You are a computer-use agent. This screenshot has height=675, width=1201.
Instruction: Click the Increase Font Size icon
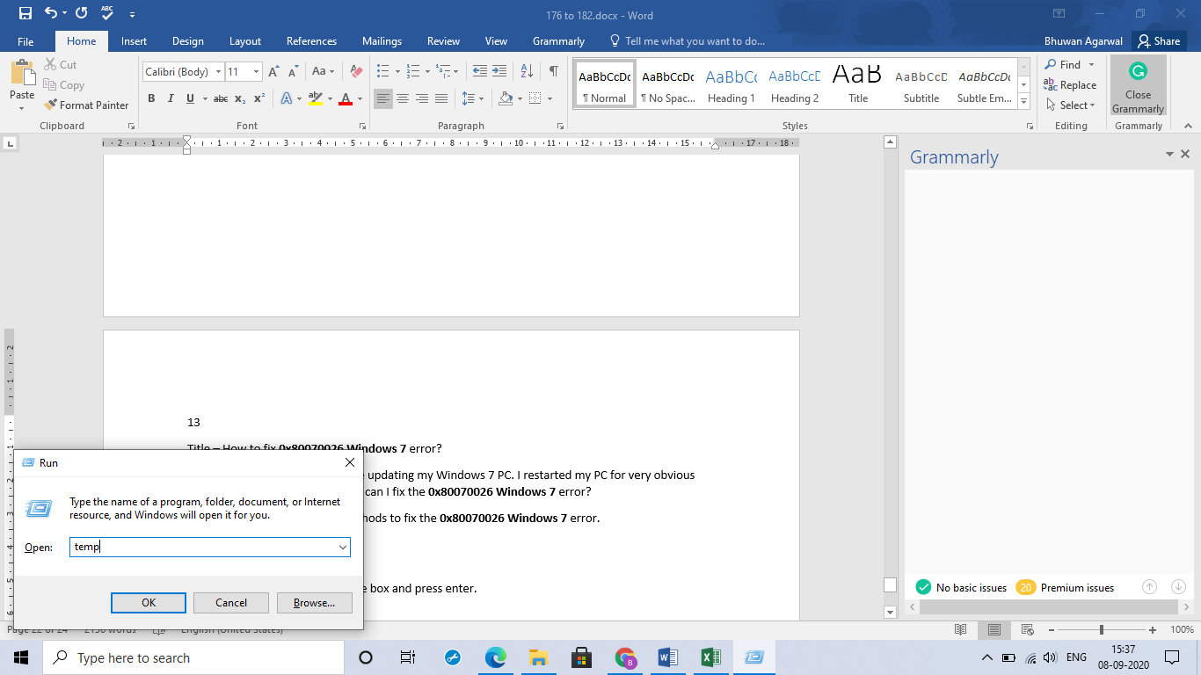[273, 71]
